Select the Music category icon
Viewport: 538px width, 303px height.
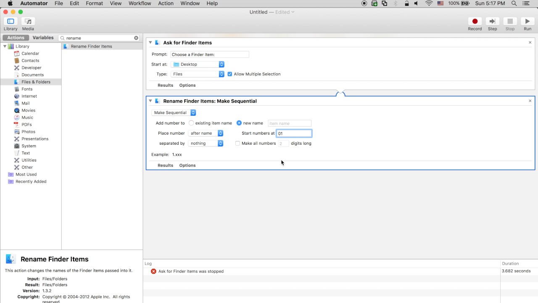17,117
